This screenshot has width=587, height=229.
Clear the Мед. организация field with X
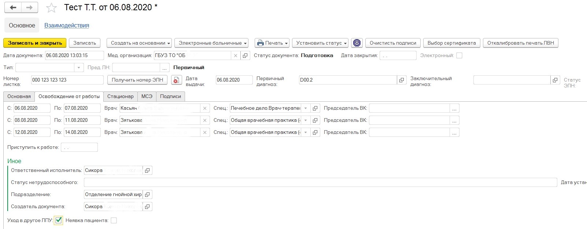(x=236, y=56)
